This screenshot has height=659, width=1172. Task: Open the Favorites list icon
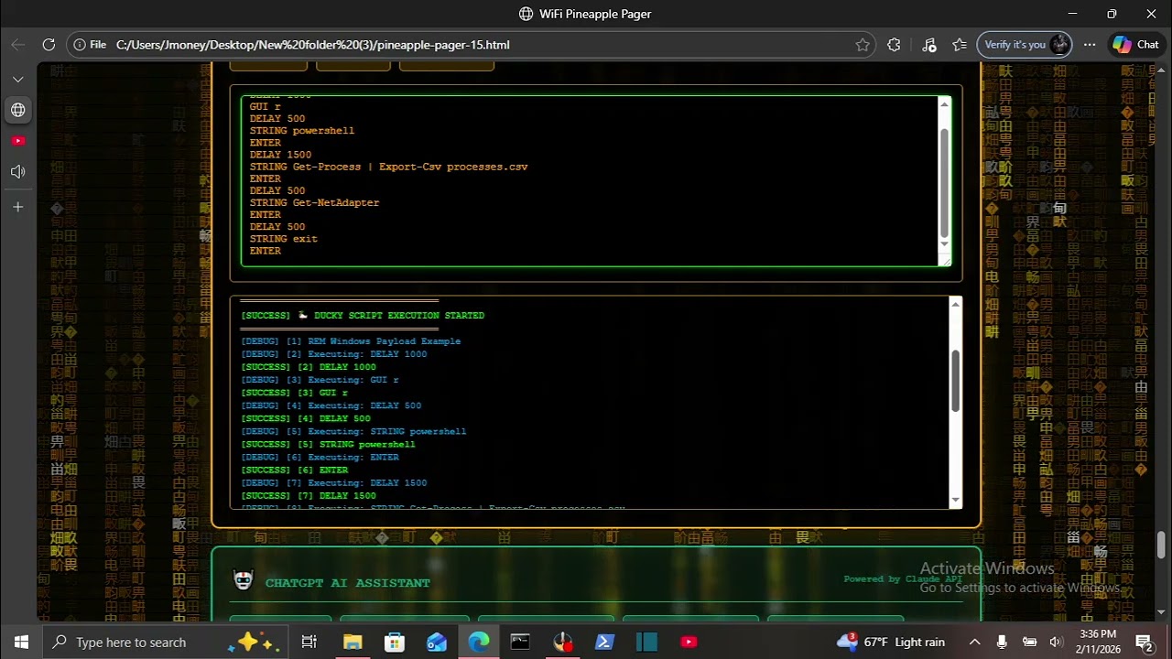pyautogui.click(x=960, y=44)
